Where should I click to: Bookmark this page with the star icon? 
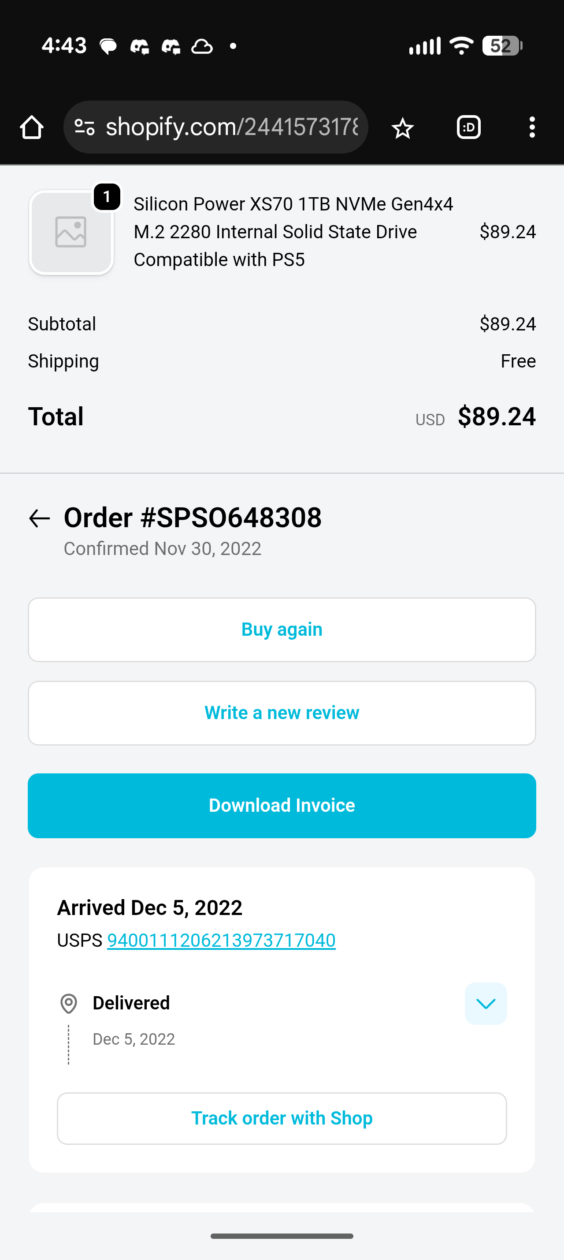(x=402, y=128)
